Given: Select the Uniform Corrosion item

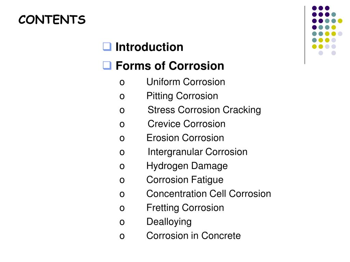Looking at the screenshot, I should (186, 82).
